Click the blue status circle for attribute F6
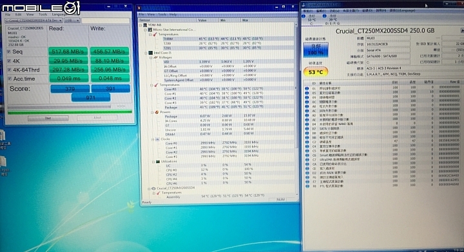This screenshot has width=464, height=252. [307, 177]
